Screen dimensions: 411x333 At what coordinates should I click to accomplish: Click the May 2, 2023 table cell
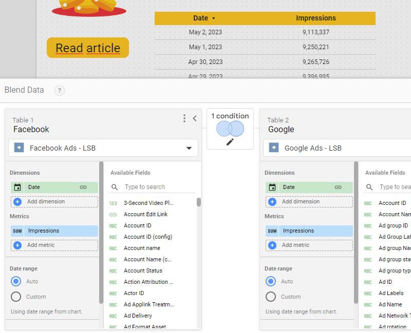(205, 32)
